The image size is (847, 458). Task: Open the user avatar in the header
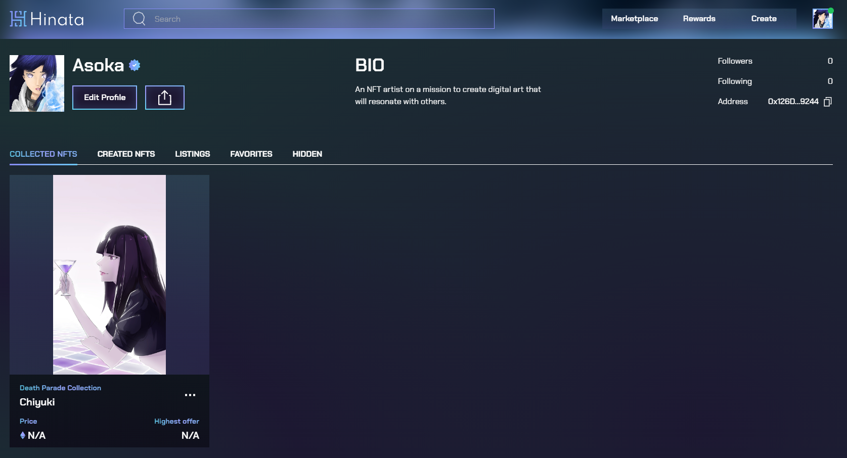click(x=822, y=19)
